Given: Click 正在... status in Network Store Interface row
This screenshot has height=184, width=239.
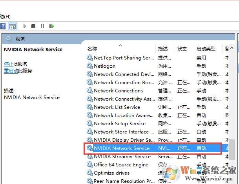Looking at the screenshot, I should point(184,132).
